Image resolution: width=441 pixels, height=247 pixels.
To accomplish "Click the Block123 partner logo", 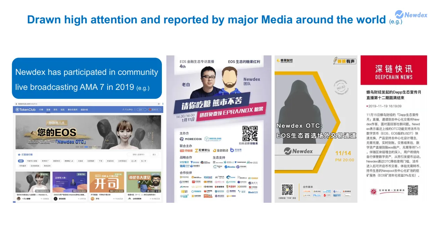I will coord(253,192).
